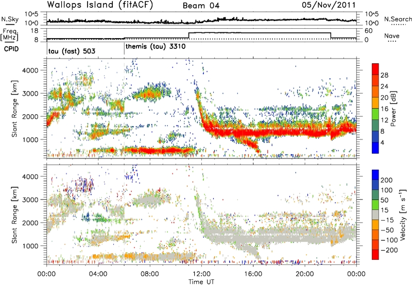Image resolution: width=412 pixels, height=285 pixels.
Task: Click the 2000 tick on velocity panel axis
Action: coord(30,223)
